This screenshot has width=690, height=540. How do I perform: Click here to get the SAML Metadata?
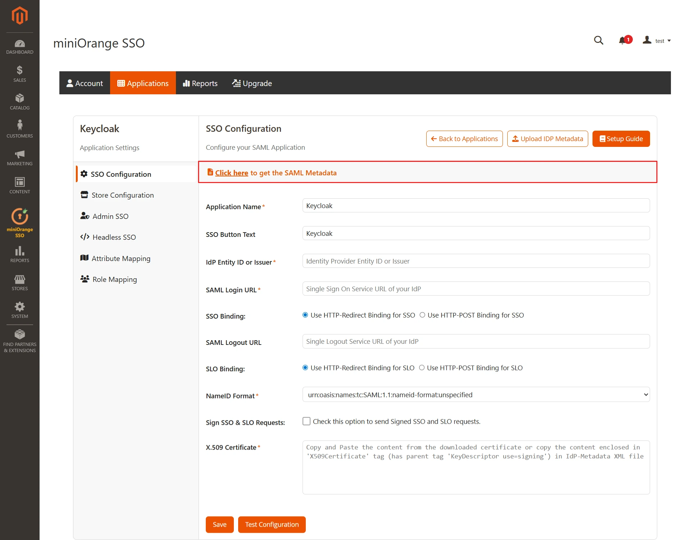(231, 172)
